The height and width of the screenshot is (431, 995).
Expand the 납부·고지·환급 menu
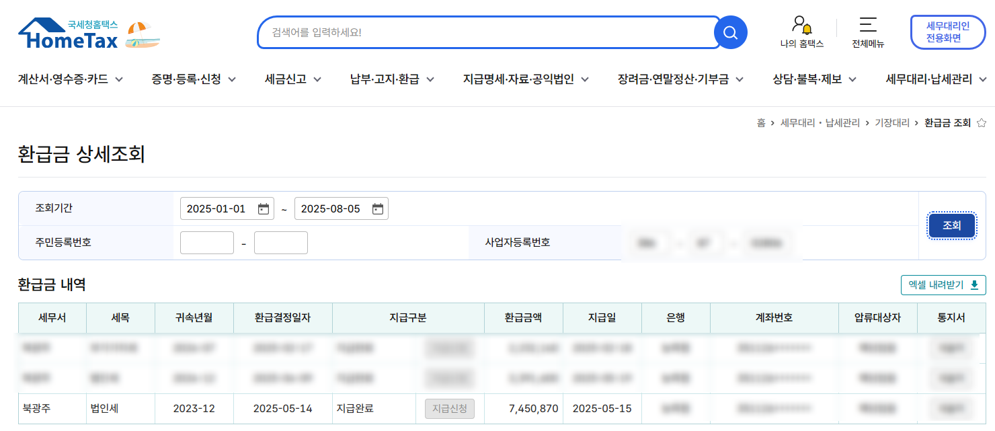[391, 79]
